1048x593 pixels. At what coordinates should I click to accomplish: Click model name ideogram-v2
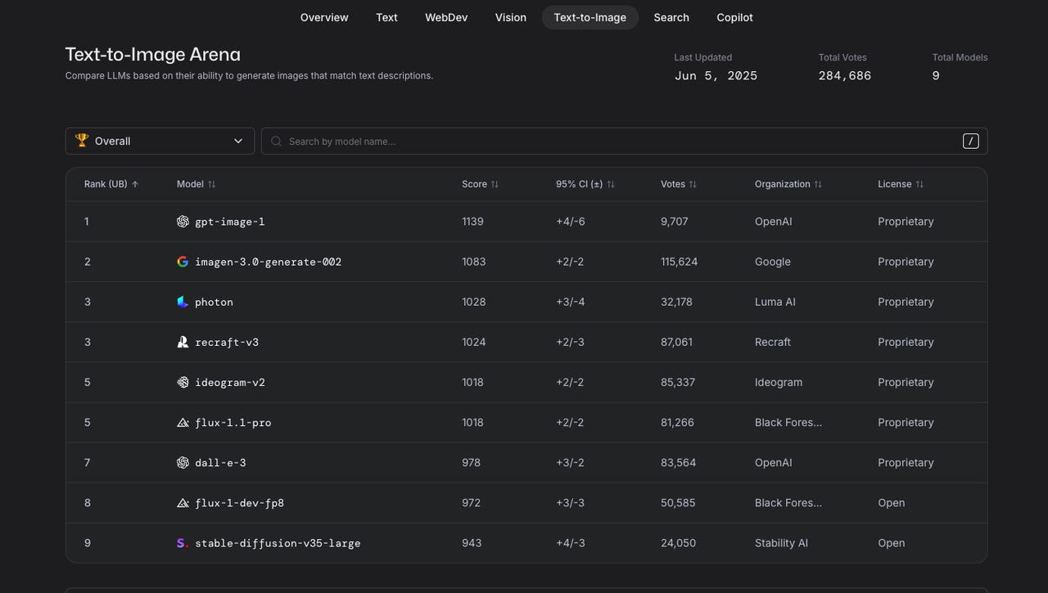pos(230,382)
